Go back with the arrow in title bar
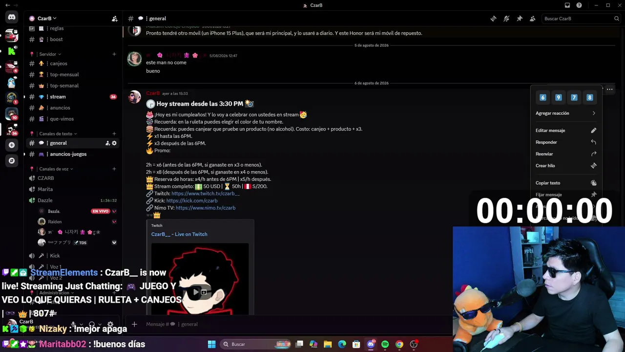Image resolution: width=625 pixels, height=352 pixels. point(7,5)
